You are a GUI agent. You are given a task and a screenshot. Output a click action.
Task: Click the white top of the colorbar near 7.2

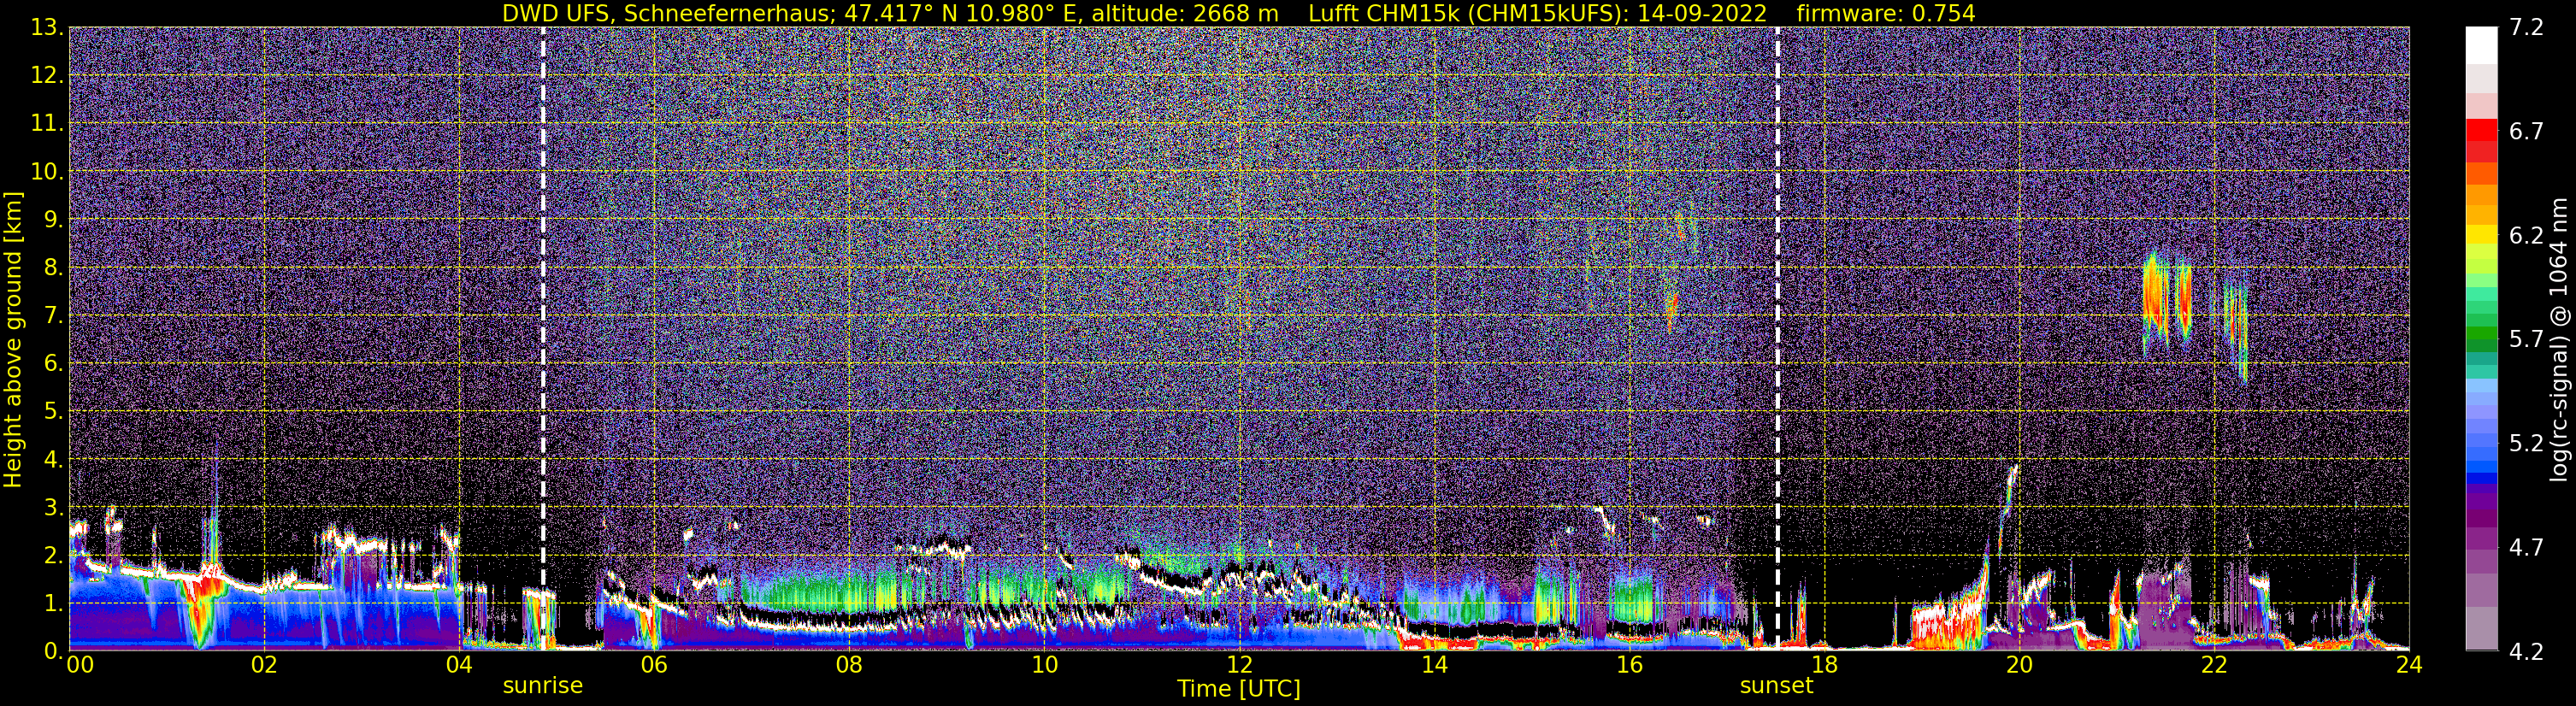tap(2482, 45)
